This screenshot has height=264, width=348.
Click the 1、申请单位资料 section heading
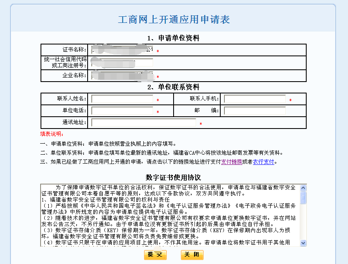[173, 38]
